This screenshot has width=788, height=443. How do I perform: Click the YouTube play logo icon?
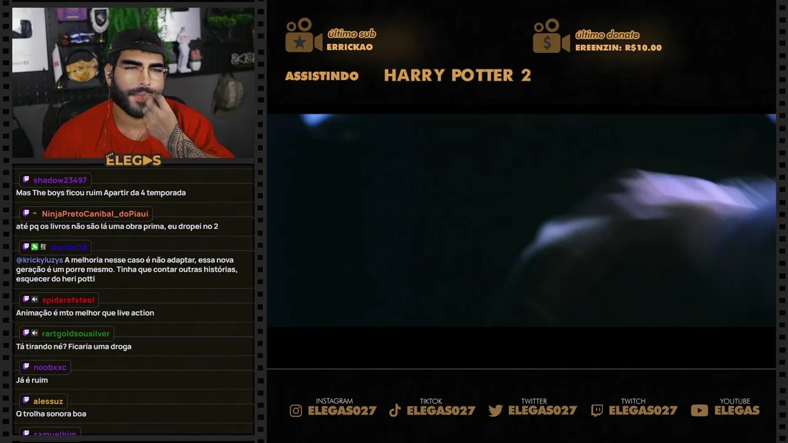699,410
